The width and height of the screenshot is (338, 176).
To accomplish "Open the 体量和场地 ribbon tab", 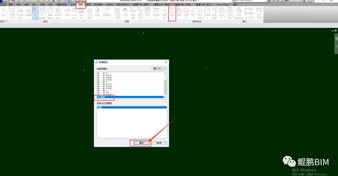I will pos(61,4).
